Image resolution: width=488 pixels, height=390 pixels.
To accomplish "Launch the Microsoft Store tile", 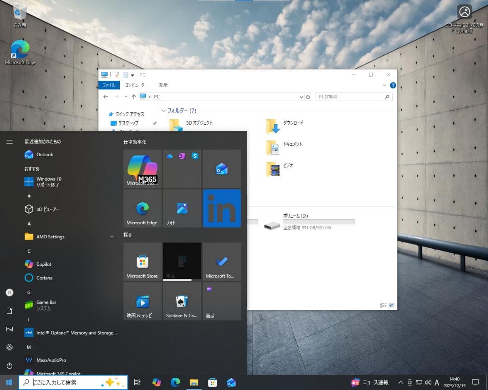I will coord(142,262).
